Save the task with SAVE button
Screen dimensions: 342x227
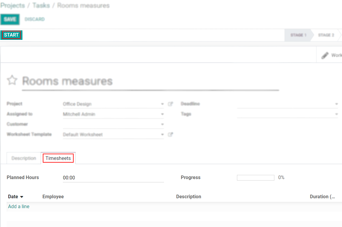point(10,19)
